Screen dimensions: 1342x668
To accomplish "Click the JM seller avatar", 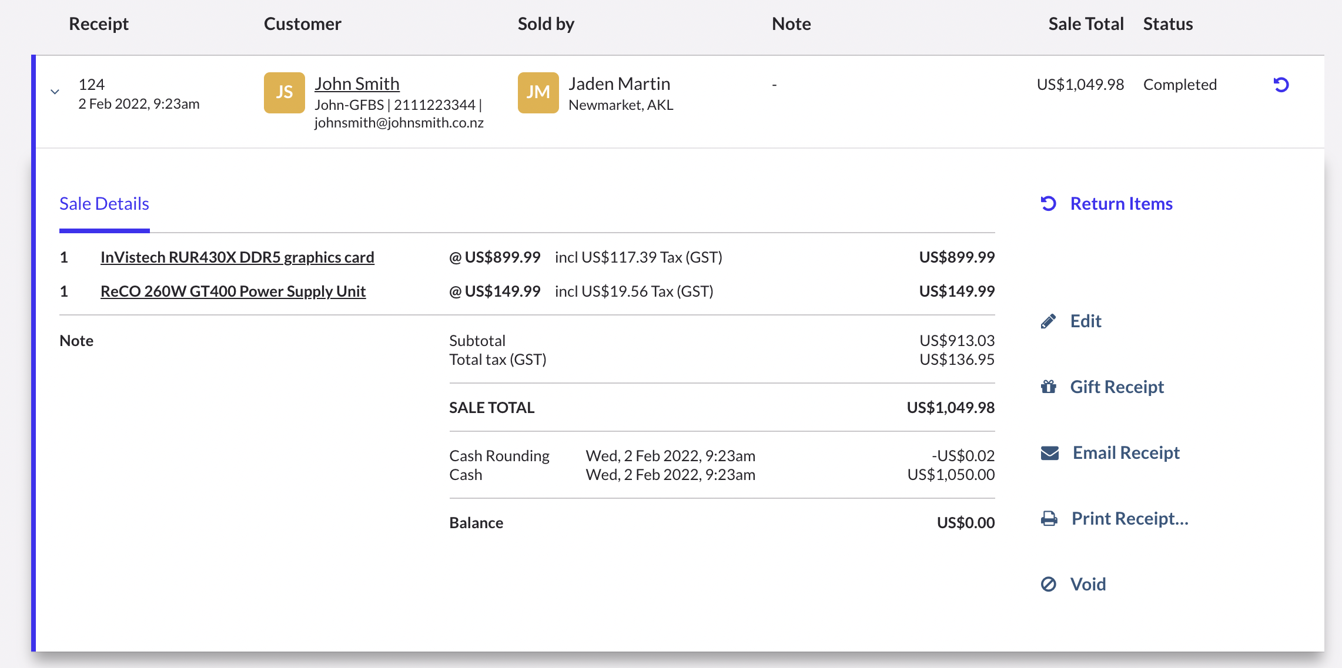I will (x=538, y=93).
